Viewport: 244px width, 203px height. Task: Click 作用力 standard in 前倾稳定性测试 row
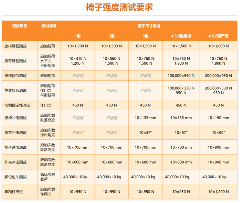tap(46, 105)
